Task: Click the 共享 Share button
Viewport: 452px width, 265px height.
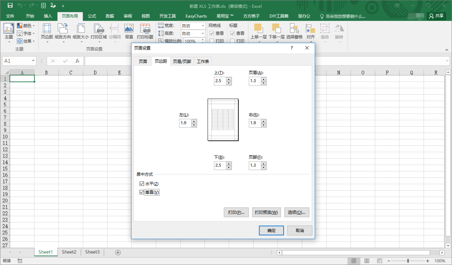Action: tap(436, 16)
